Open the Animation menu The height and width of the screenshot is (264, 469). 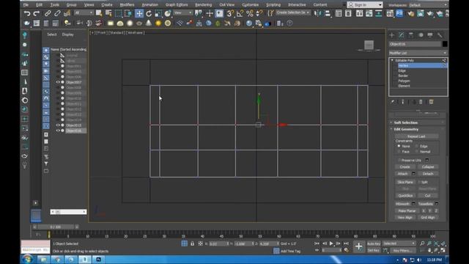coord(149,5)
